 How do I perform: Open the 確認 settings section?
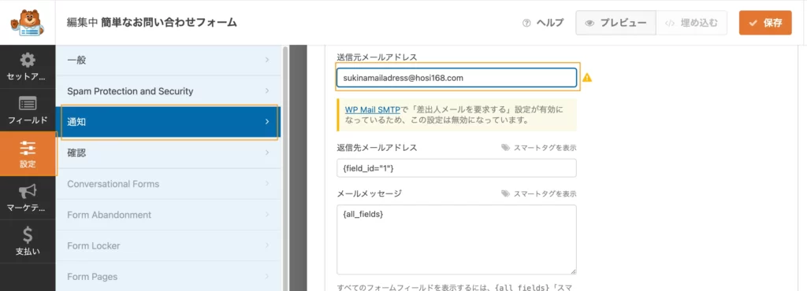tap(169, 153)
